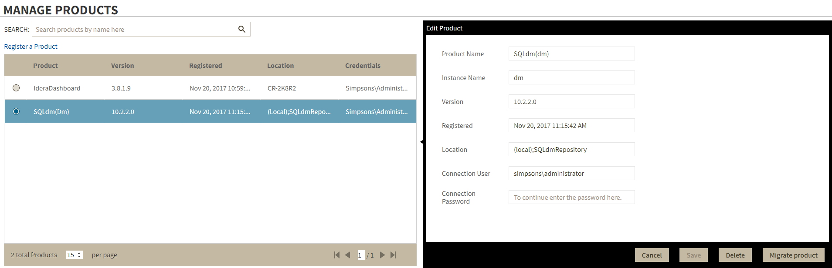The width and height of the screenshot is (832, 268).
Task: Edit the Product Name field
Action: click(571, 54)
